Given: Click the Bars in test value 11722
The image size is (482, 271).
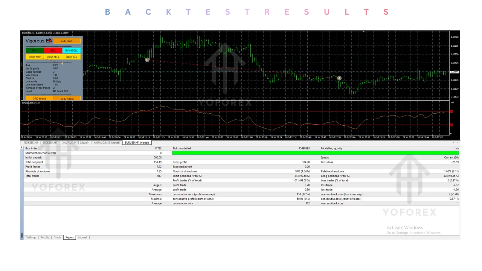Looking at the screenshot, I should tap(158, 148).
